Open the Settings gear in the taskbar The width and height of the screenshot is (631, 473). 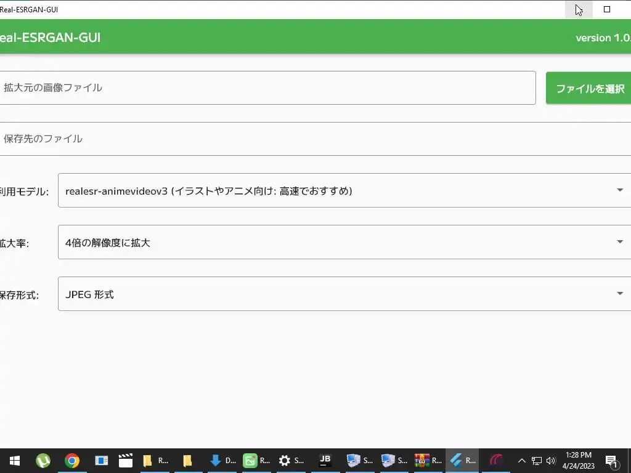291,461
